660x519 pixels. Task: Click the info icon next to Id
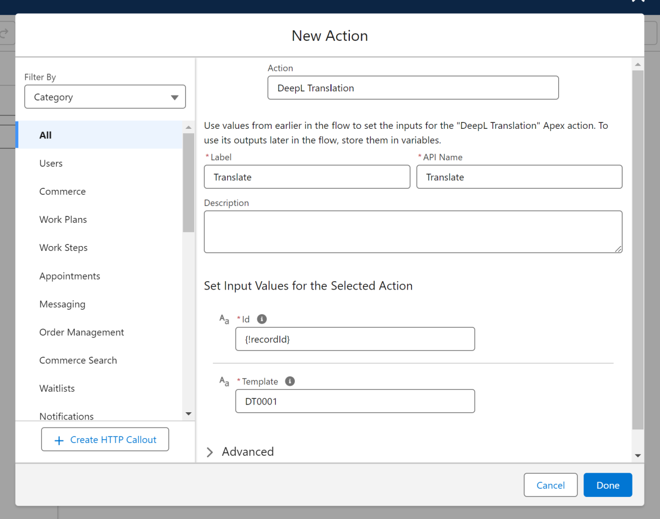pyautogui.click(x=262, y=319)
